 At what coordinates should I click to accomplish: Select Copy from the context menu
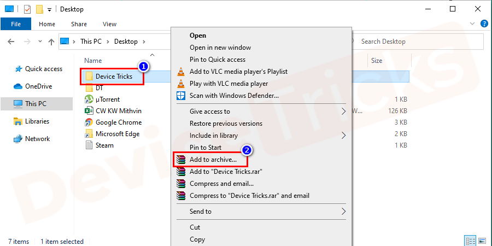point(197,239)
